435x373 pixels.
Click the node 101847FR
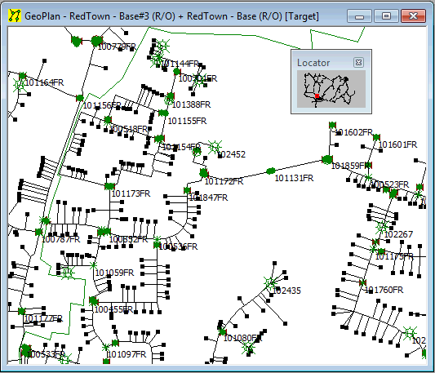(x=187, y=190)
